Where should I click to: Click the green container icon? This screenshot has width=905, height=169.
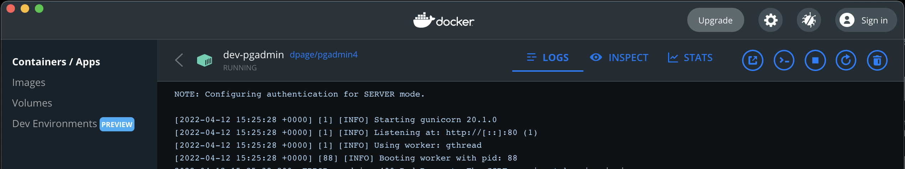point(205,60)
